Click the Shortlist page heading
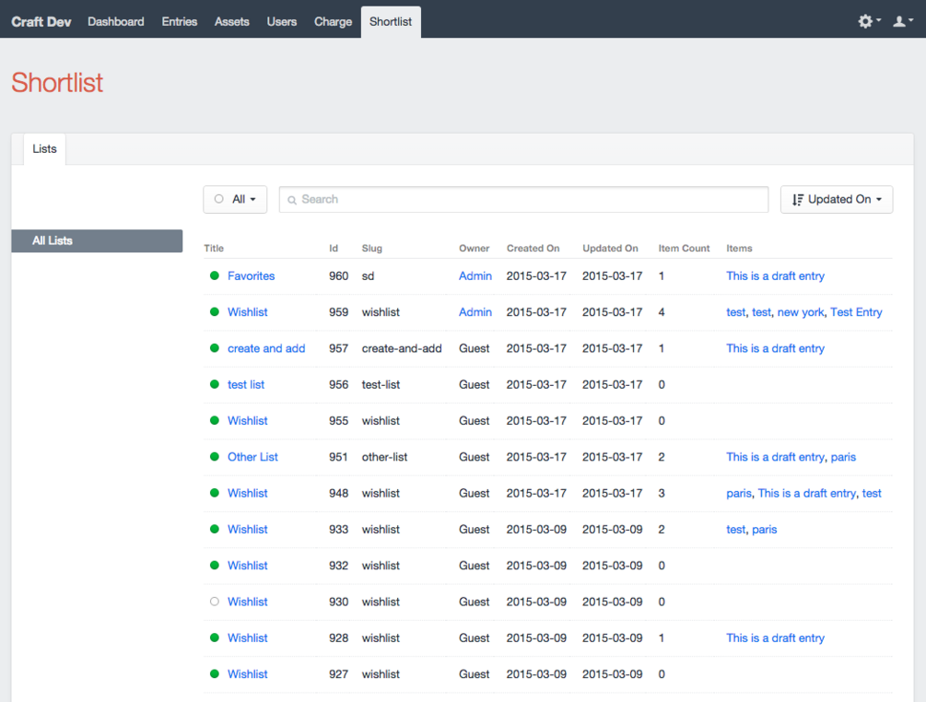926x702 pixels. 57,82
